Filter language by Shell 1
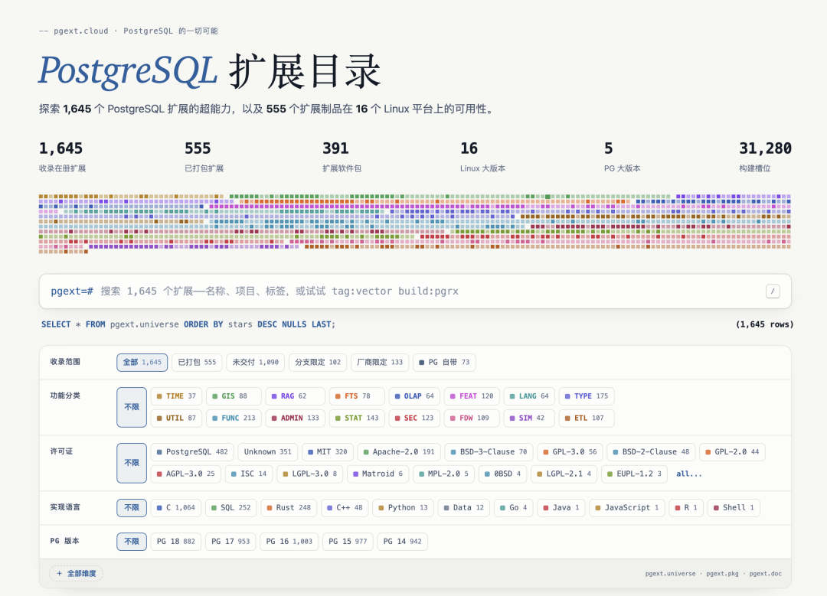Image resolution: width=827 pixels, height=596 pixels. (x=734, y=507)
